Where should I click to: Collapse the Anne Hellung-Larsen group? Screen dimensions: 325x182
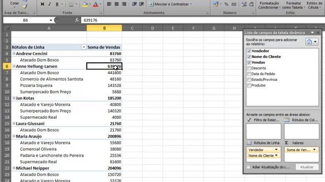point(14,66)
